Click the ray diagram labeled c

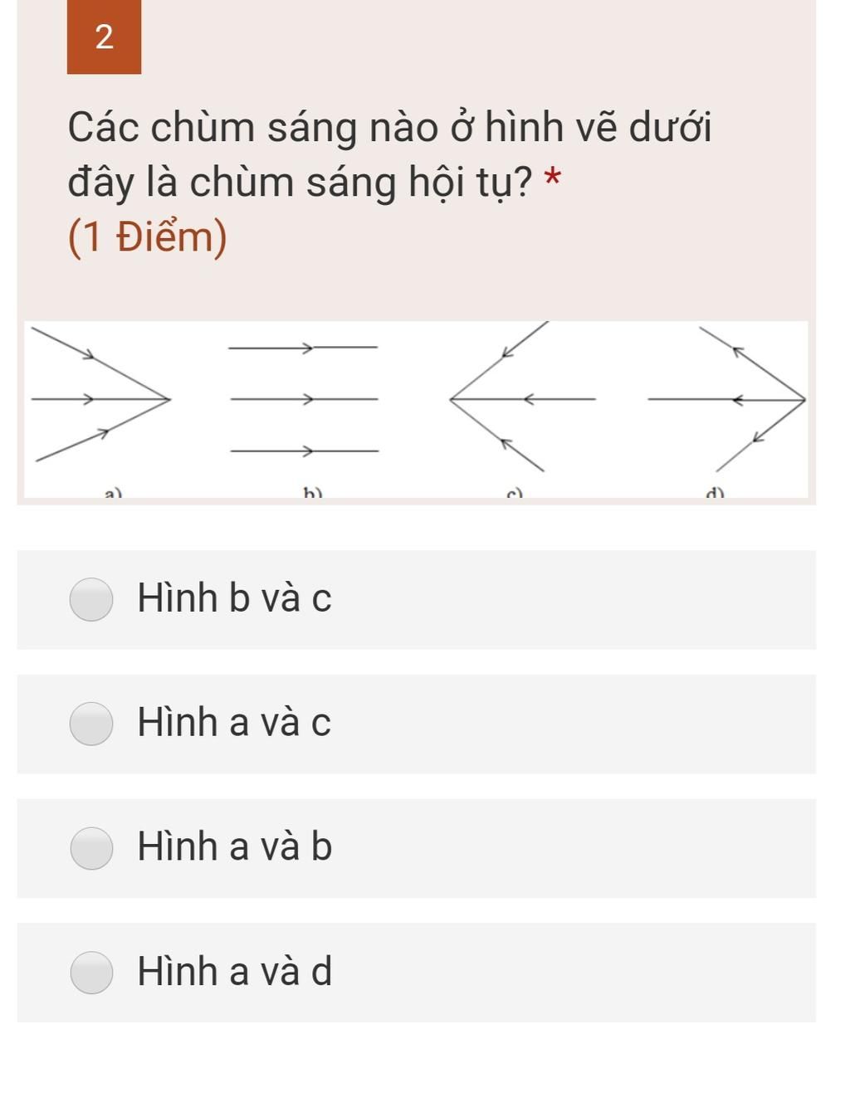click(x=522, y=397)
